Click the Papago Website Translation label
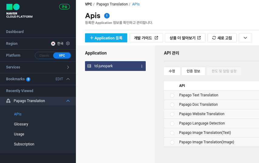Viewport: 259px width, 163px height. (x=202, y=114)
